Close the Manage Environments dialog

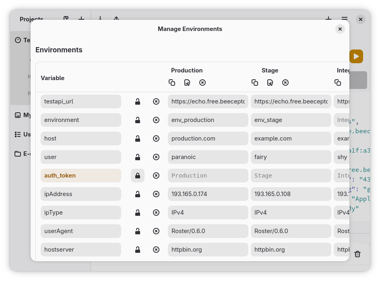(x=340, y=29)
